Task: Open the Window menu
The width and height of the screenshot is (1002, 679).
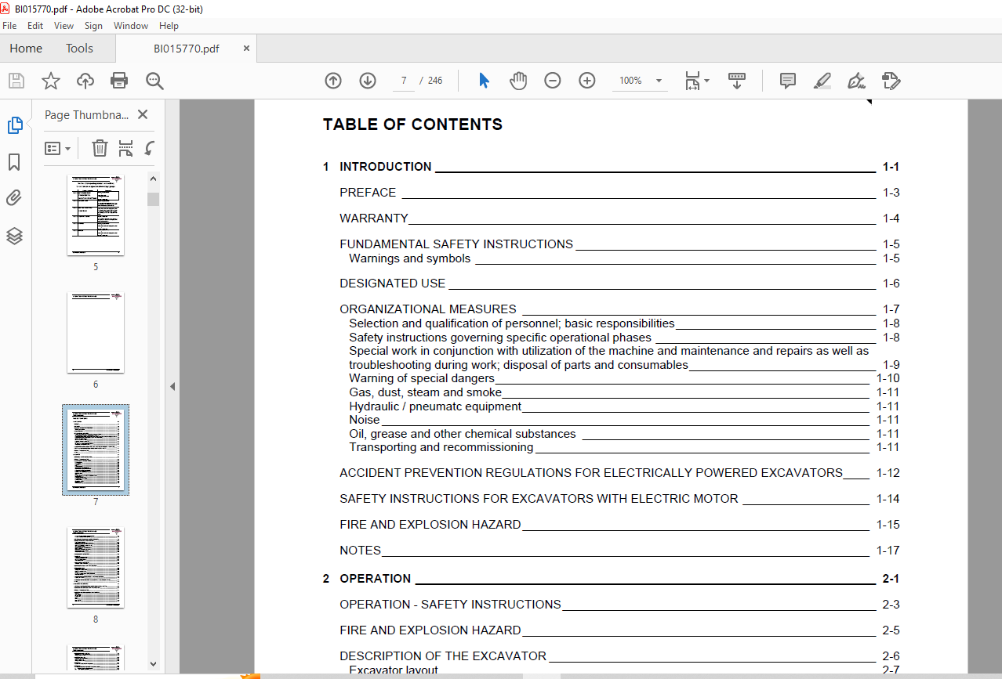Action: coord(131,26)
